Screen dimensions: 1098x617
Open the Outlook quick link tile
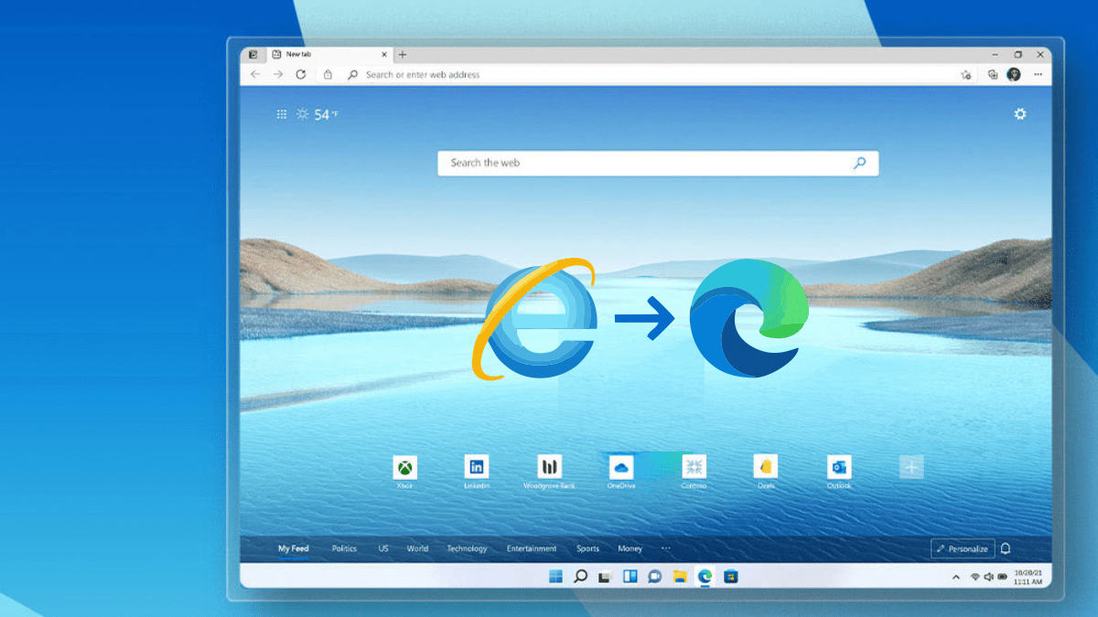[x=838, y=467]
